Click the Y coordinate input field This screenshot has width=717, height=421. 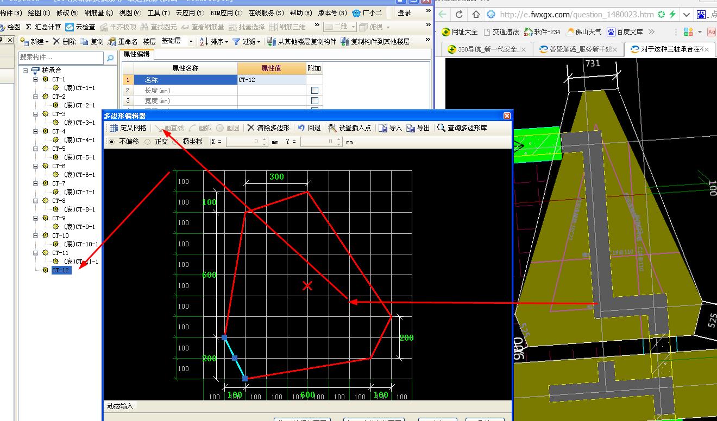[x=322, y=142]
